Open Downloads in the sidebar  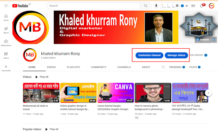tap(6, 68)
